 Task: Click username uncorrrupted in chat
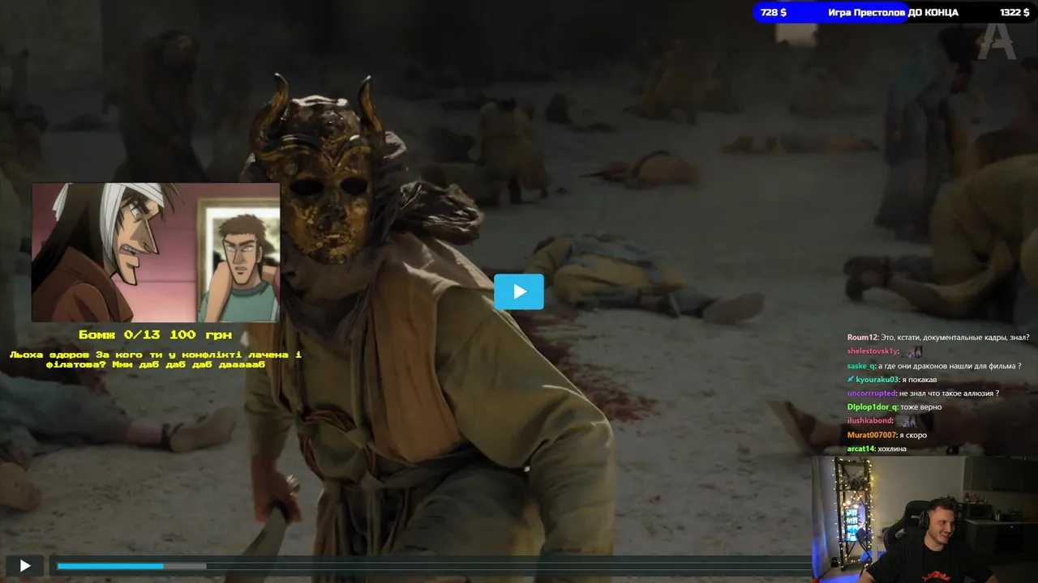coord(872,393)
